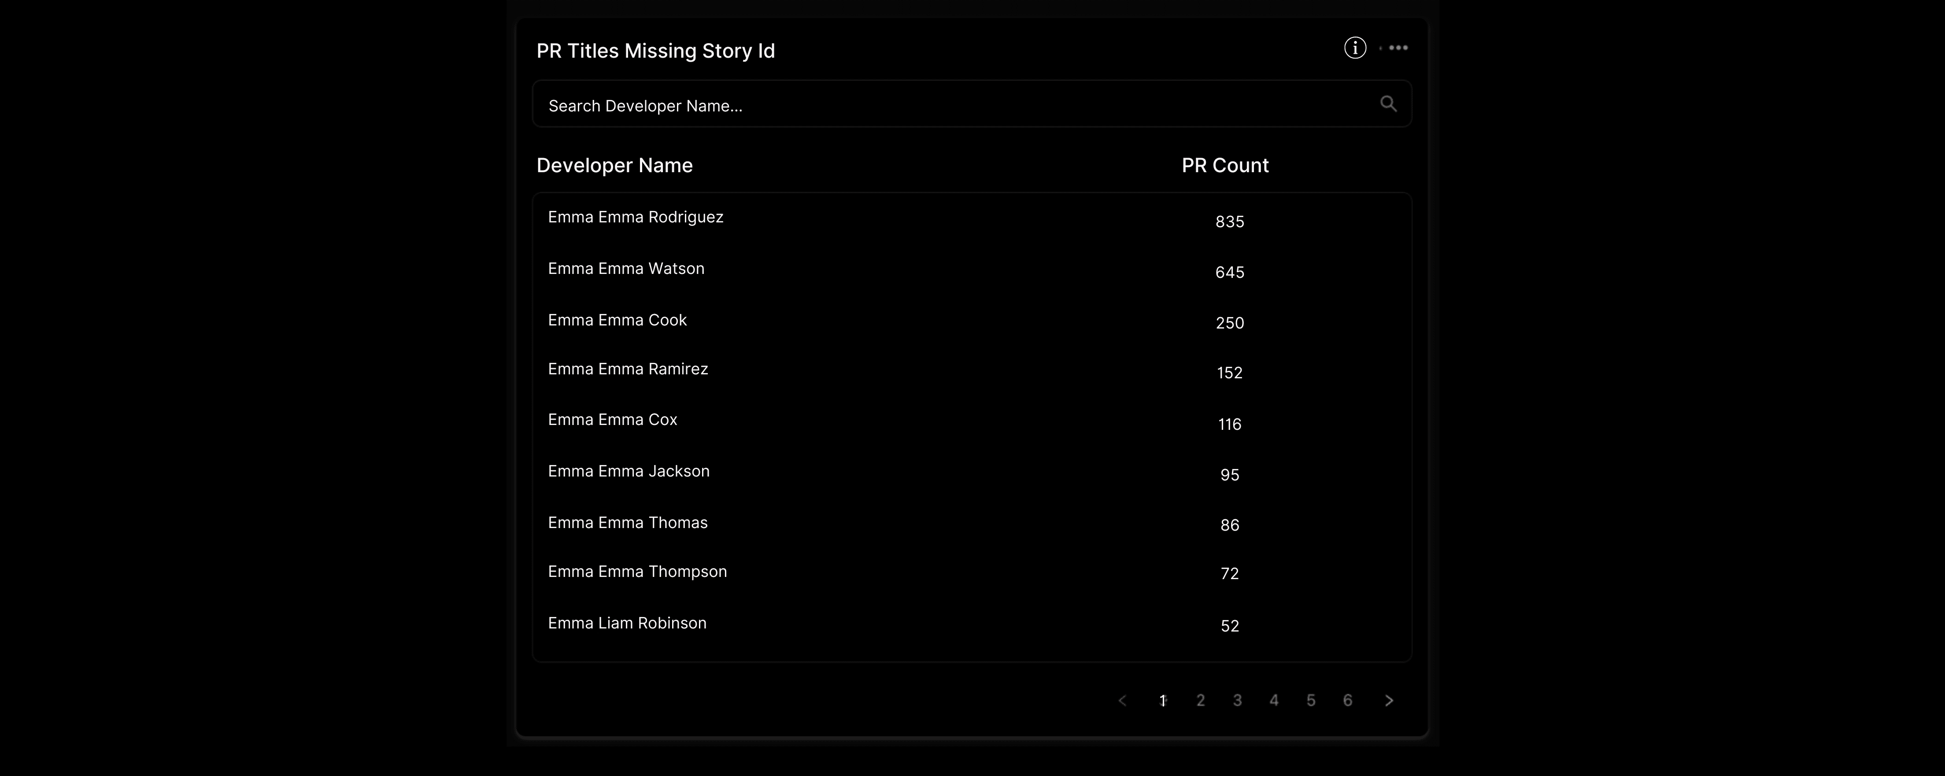Click page number 5 in pagination
Viewport: 1945px width, 776px height.
(x=1311, y=700)
